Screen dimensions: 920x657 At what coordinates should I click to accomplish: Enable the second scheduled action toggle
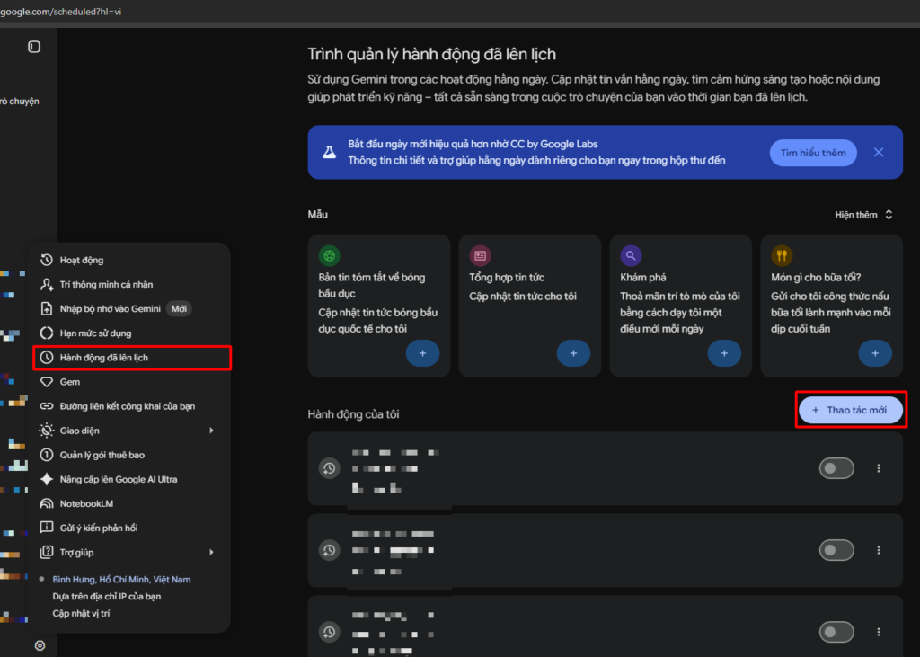pyautogui.click(x=836, y=550)
